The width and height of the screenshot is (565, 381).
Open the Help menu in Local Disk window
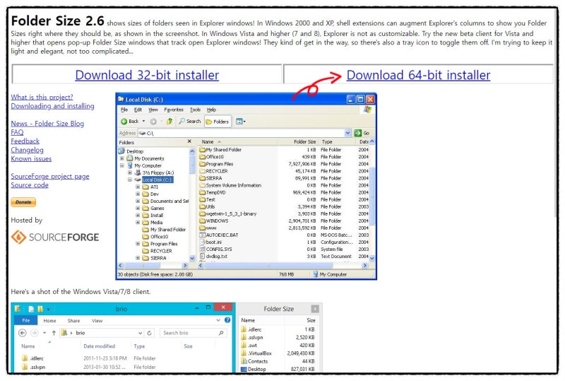click(x=211, y=110)
